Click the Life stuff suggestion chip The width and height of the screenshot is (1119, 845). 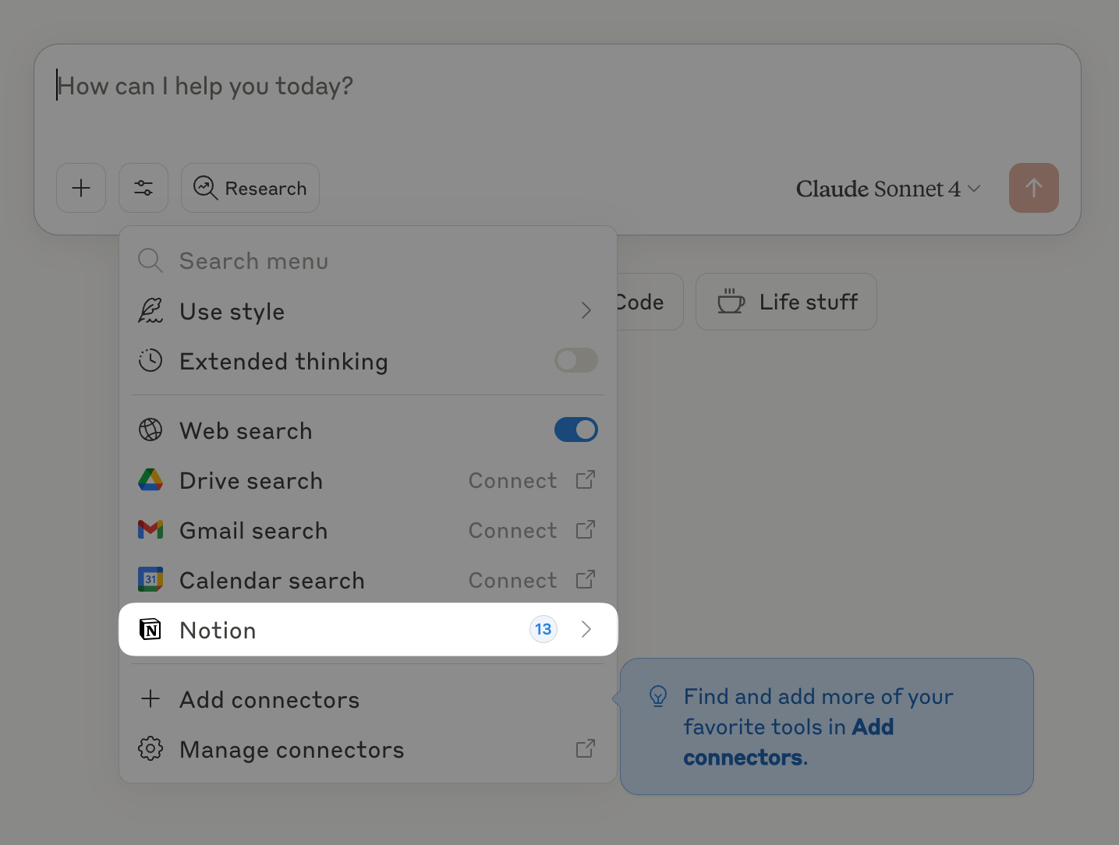(786, 302)
